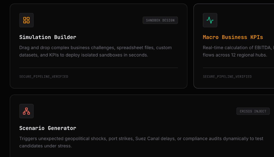Image resolution: width=274 pixels, height=157 pixels.
Task: Click SECURE_PIPELINE_VERIFIED under Simulation Builder
Action: (x=44, y=77)
